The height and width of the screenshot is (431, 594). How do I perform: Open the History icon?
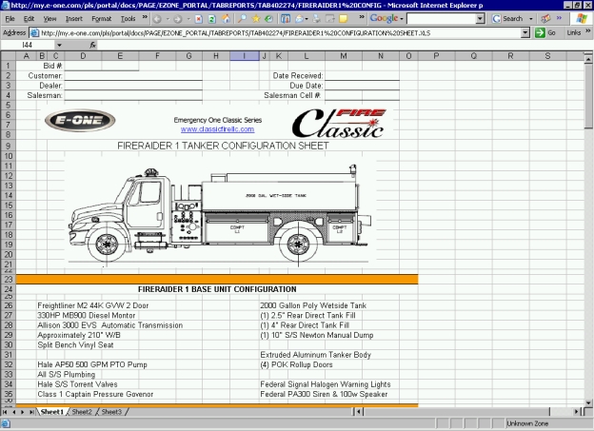269,19
